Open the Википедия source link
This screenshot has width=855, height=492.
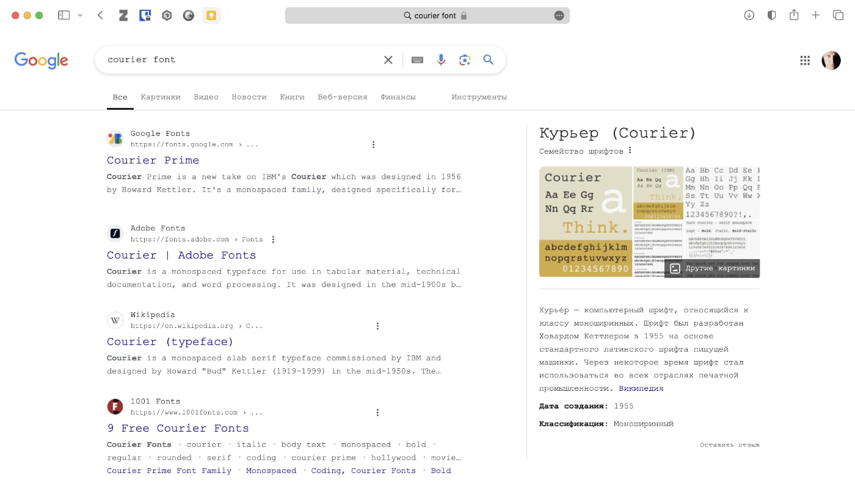click(641, 388)
